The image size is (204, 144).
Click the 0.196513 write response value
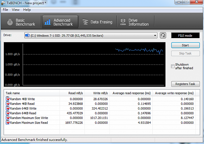(187, 108)
